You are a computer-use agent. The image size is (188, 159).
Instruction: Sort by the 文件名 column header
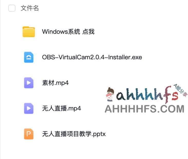30,8
